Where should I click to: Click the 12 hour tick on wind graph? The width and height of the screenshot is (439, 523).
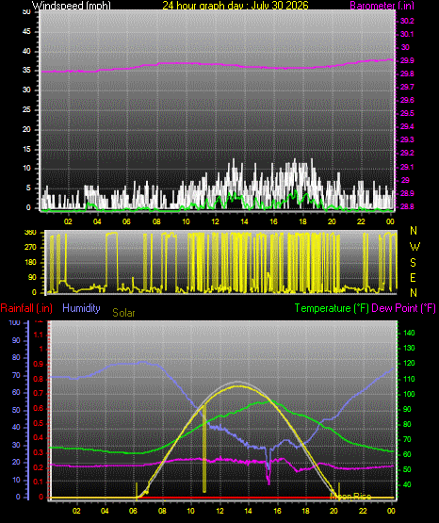[x=215, y=221]
